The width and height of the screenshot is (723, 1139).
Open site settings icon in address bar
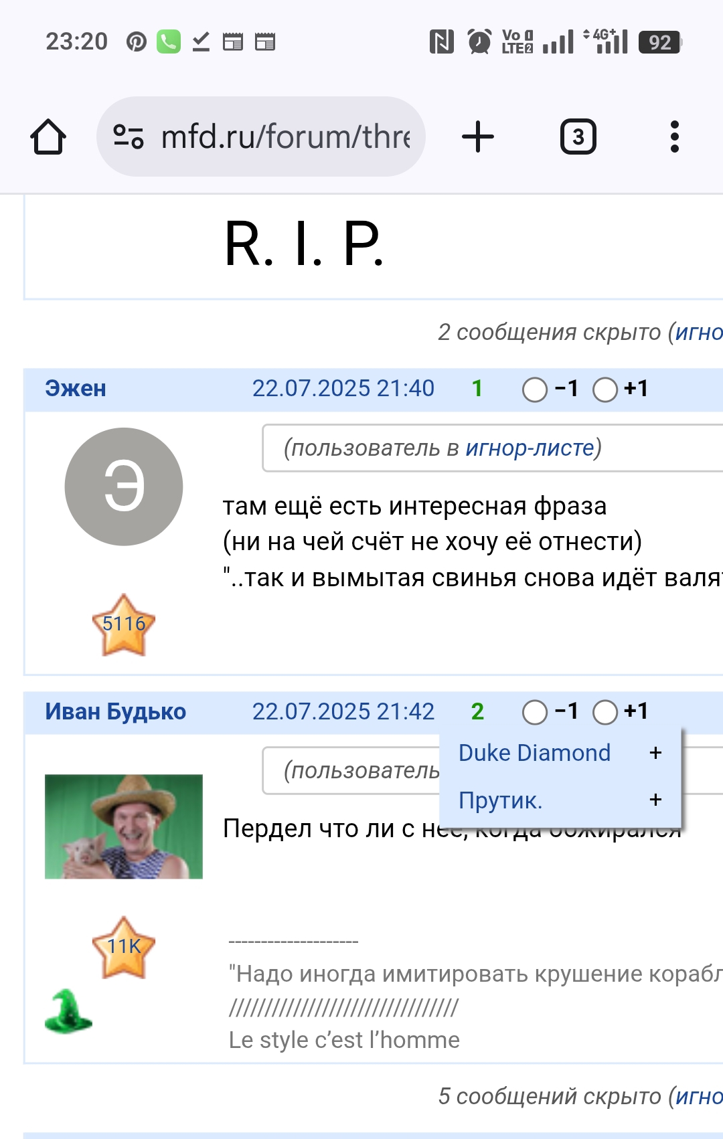point(128,137)
